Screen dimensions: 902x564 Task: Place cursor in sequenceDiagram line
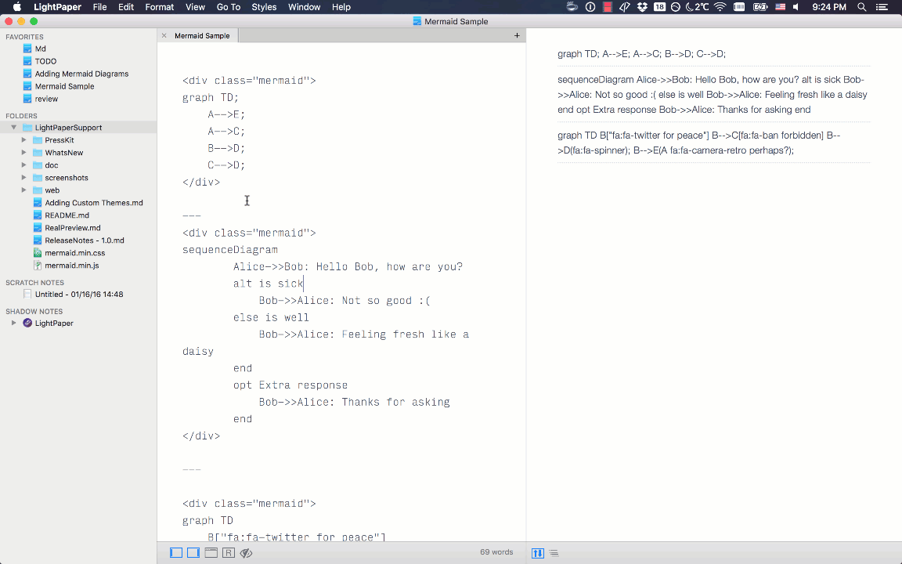230,249
